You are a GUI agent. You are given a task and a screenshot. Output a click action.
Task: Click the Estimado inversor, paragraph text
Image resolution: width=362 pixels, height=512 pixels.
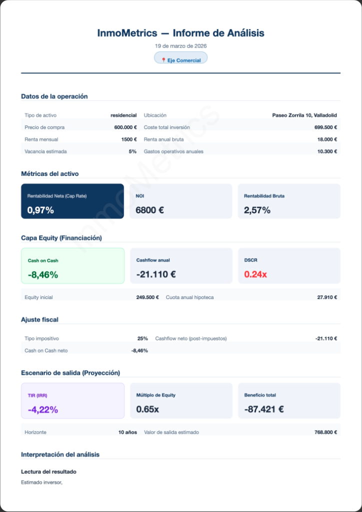click(x=42, y=482)
